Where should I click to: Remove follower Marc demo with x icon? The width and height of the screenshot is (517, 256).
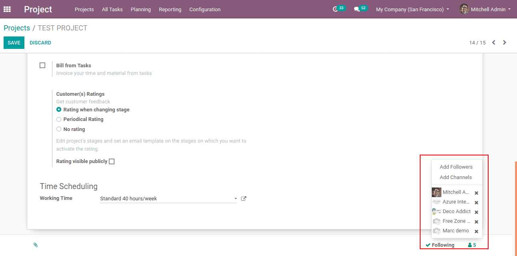(476, 231)
